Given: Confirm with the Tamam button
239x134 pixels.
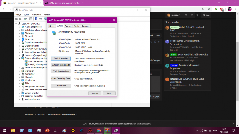Looking at the screenshot, I should [95, 94].
